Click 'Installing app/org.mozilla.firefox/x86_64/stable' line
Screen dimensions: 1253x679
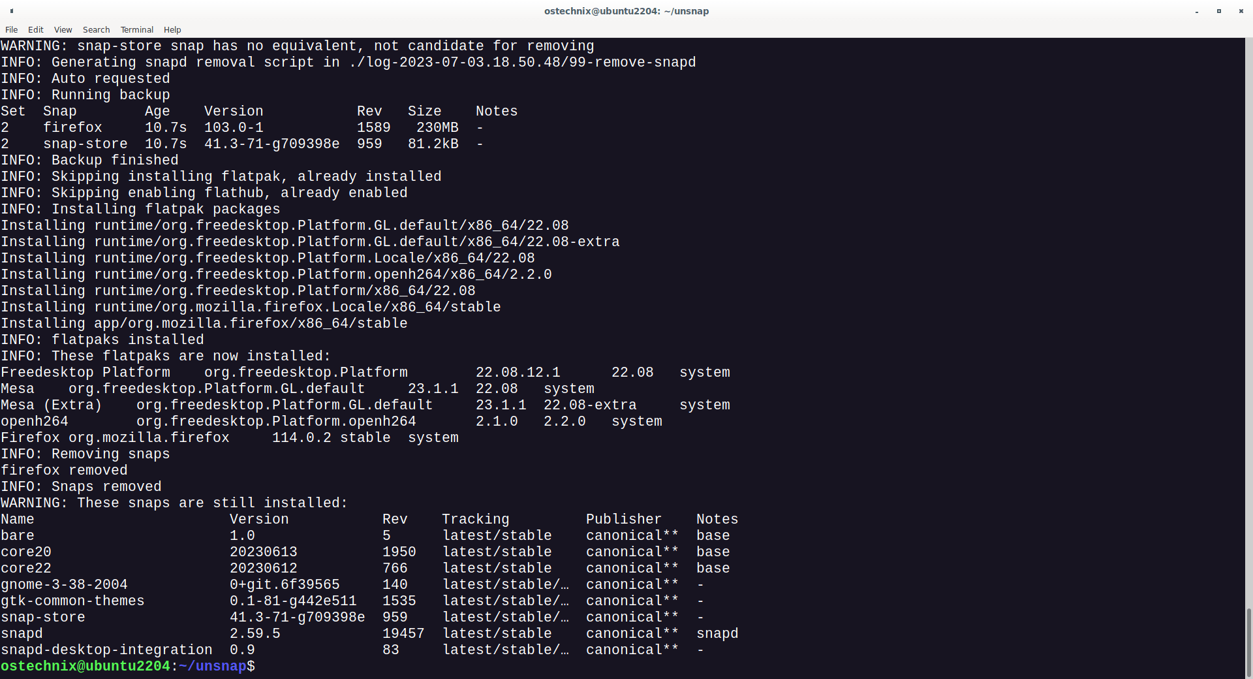204,323
